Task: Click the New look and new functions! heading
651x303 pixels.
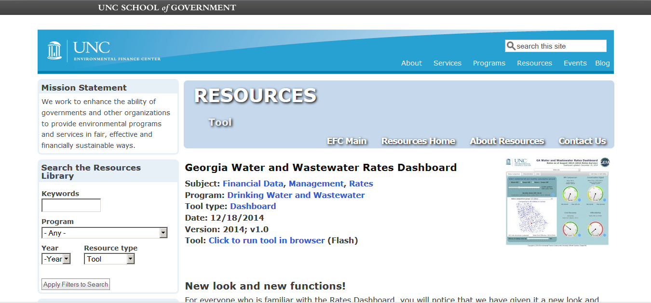Action: pos(265,286)
